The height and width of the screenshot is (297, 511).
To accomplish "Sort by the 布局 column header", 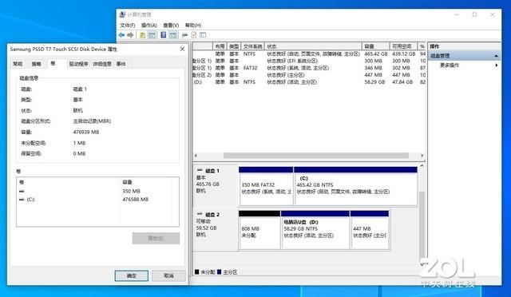I will click(x=220, y=46).
